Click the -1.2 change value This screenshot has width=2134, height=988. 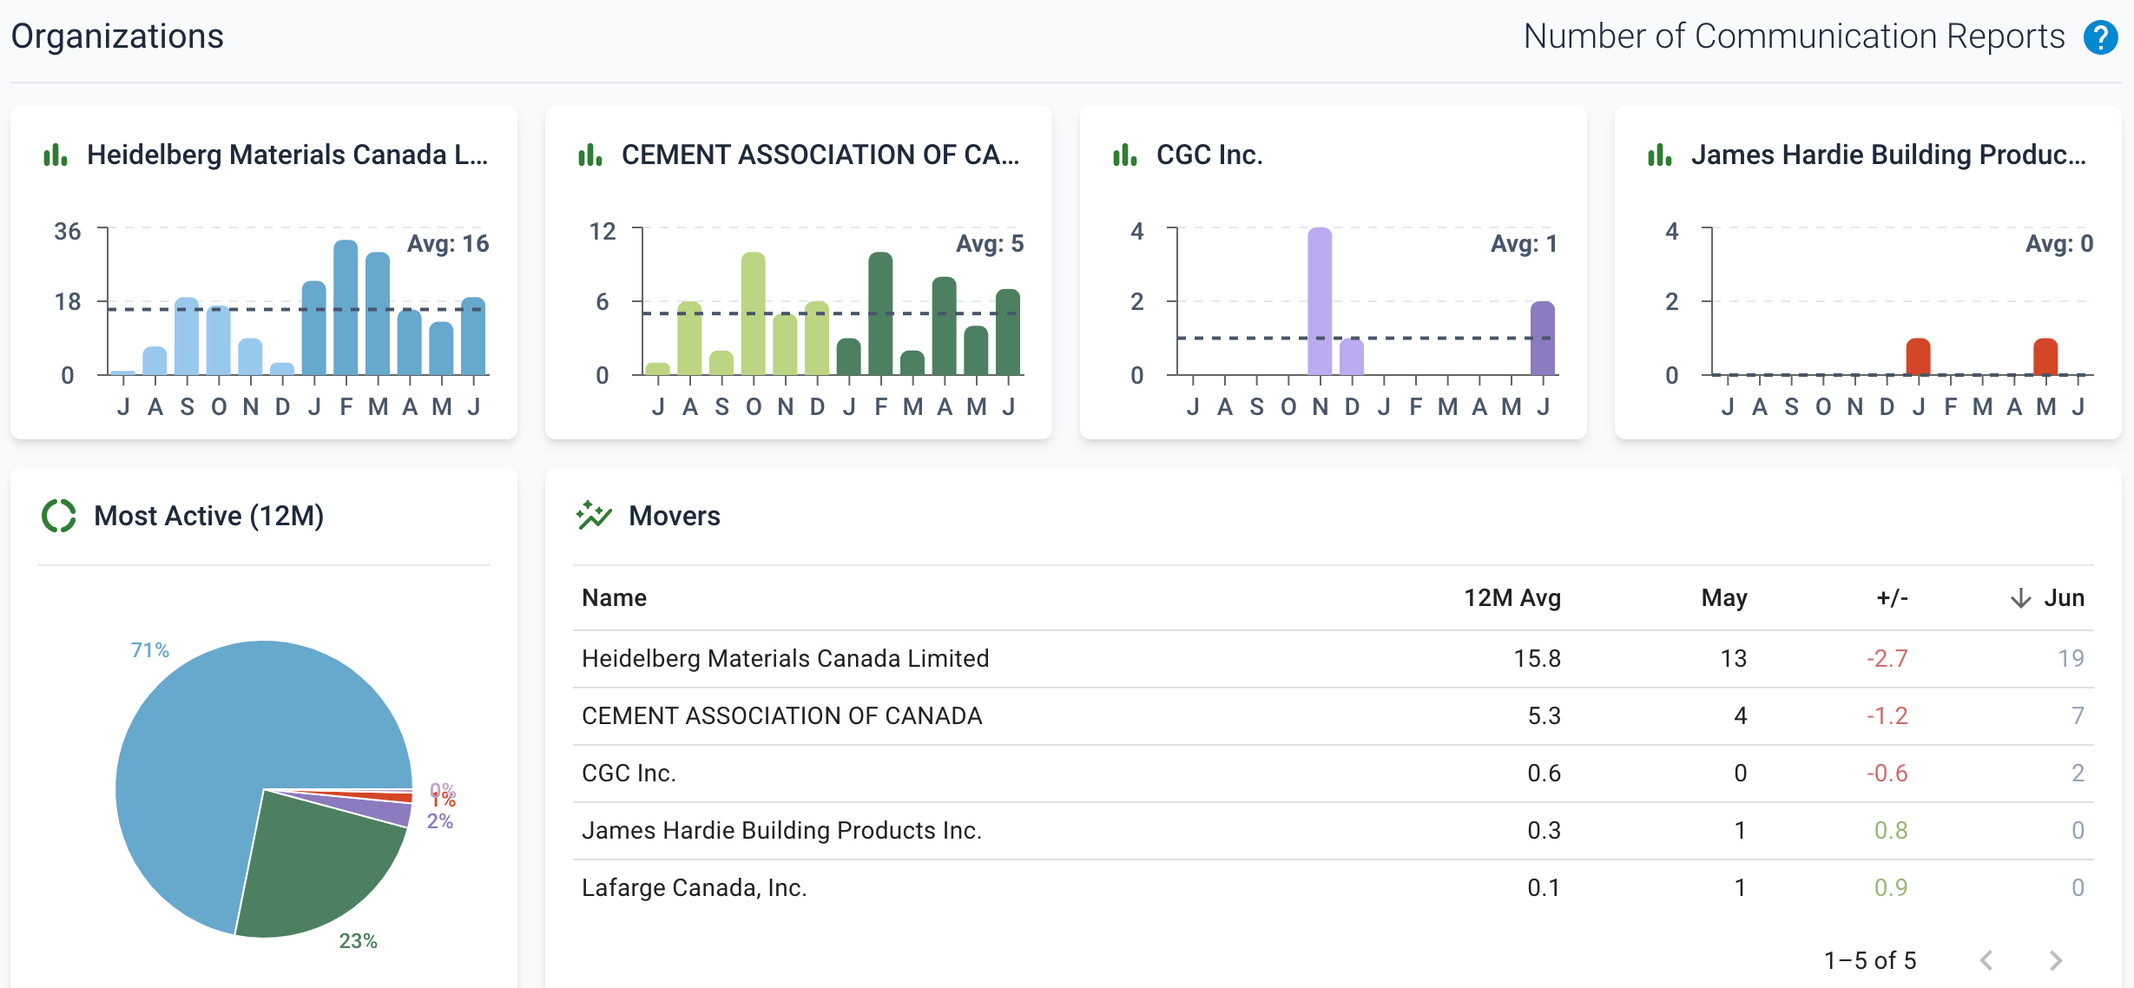(1887, 716)
